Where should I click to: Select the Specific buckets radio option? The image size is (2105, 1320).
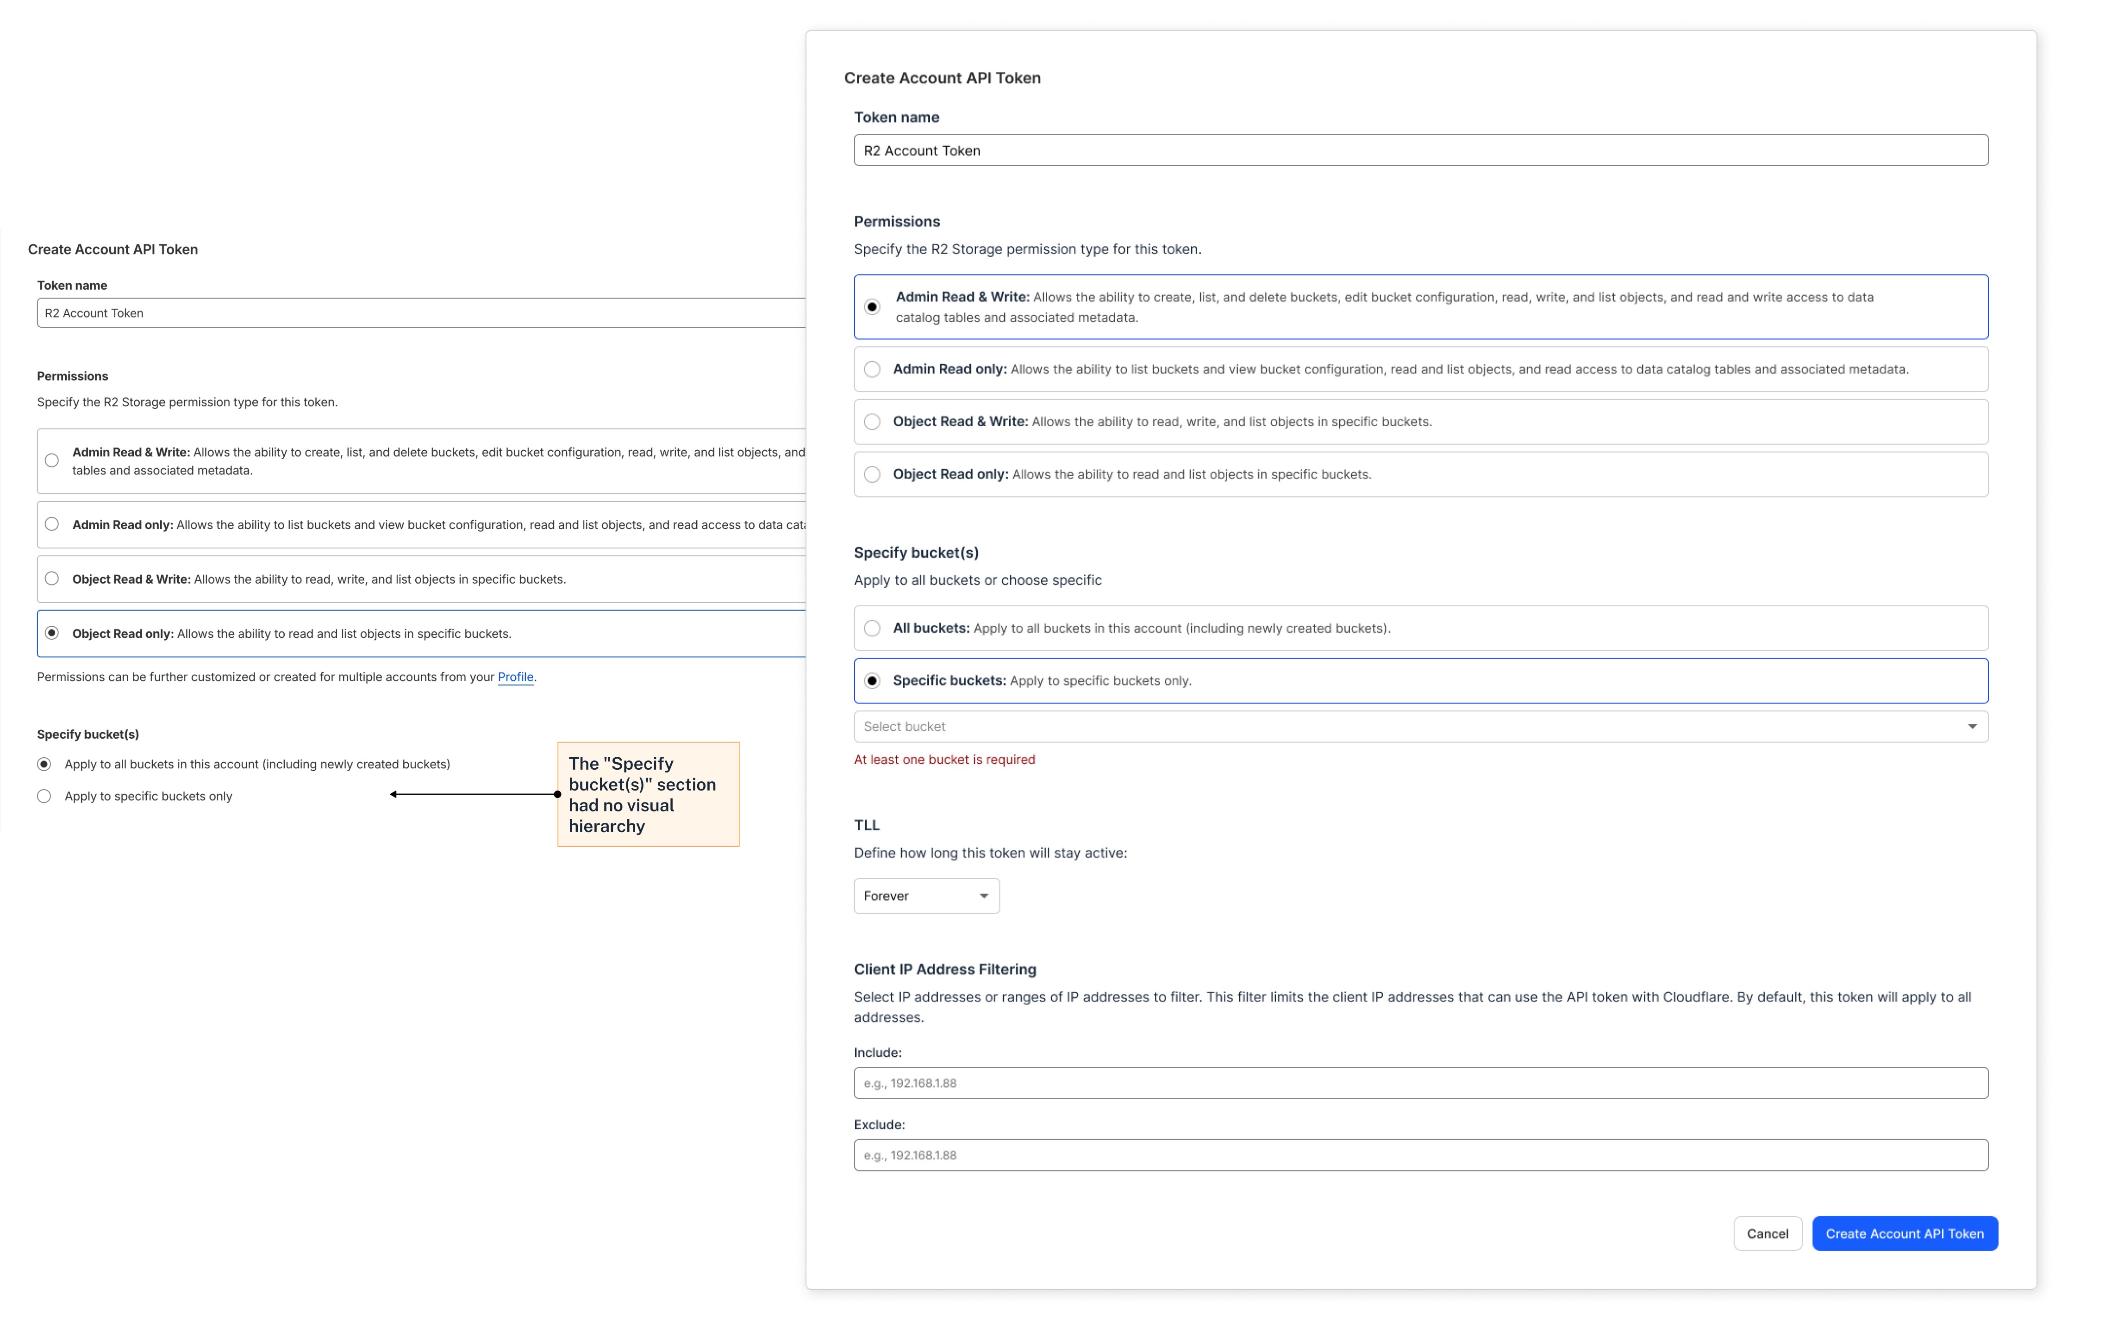point(871,681)
